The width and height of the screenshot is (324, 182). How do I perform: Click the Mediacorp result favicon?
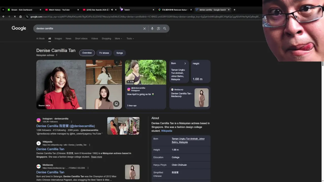pos(38,166)
